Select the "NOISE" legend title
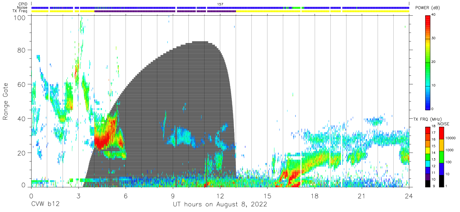Screen dimensions: 460x212 [444, 124]
